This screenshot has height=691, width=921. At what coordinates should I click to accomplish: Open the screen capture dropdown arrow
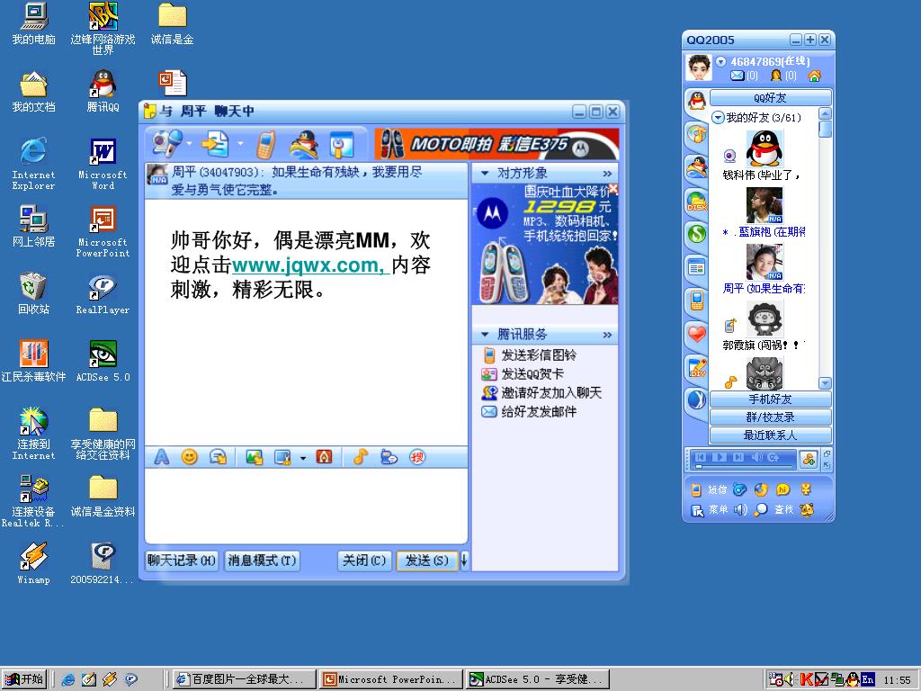click(x=303, y=458)
